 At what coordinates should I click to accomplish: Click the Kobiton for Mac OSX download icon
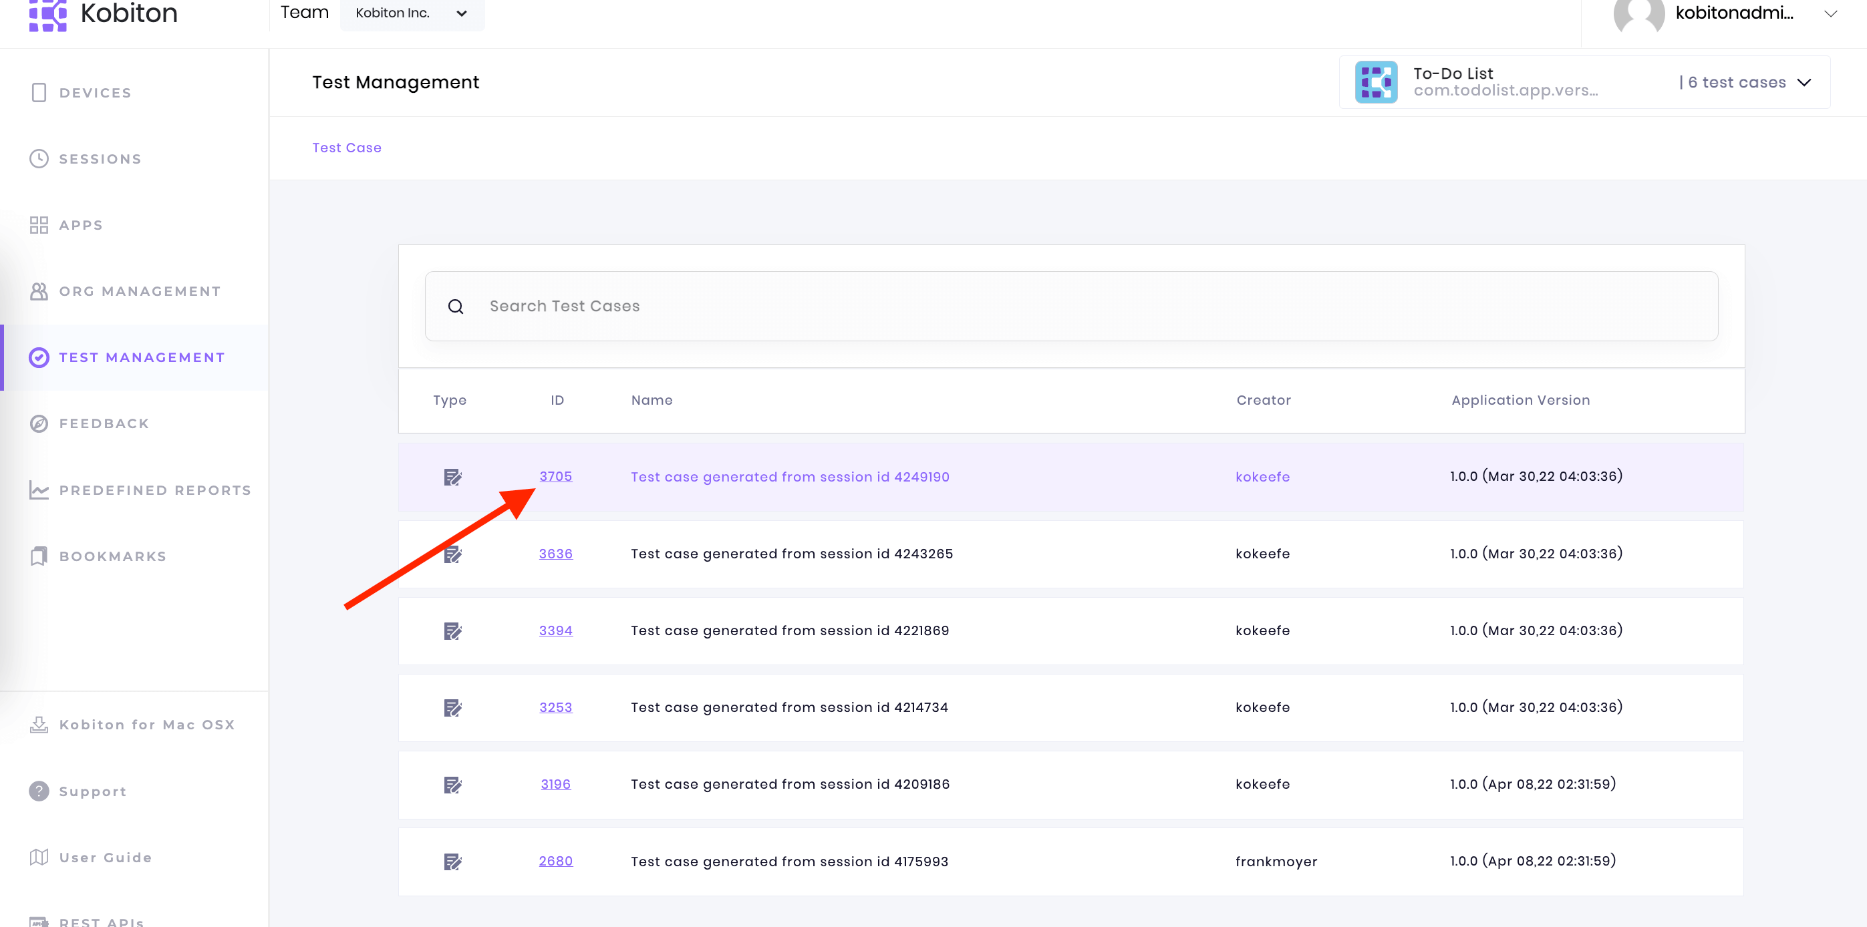pos(39,725)
